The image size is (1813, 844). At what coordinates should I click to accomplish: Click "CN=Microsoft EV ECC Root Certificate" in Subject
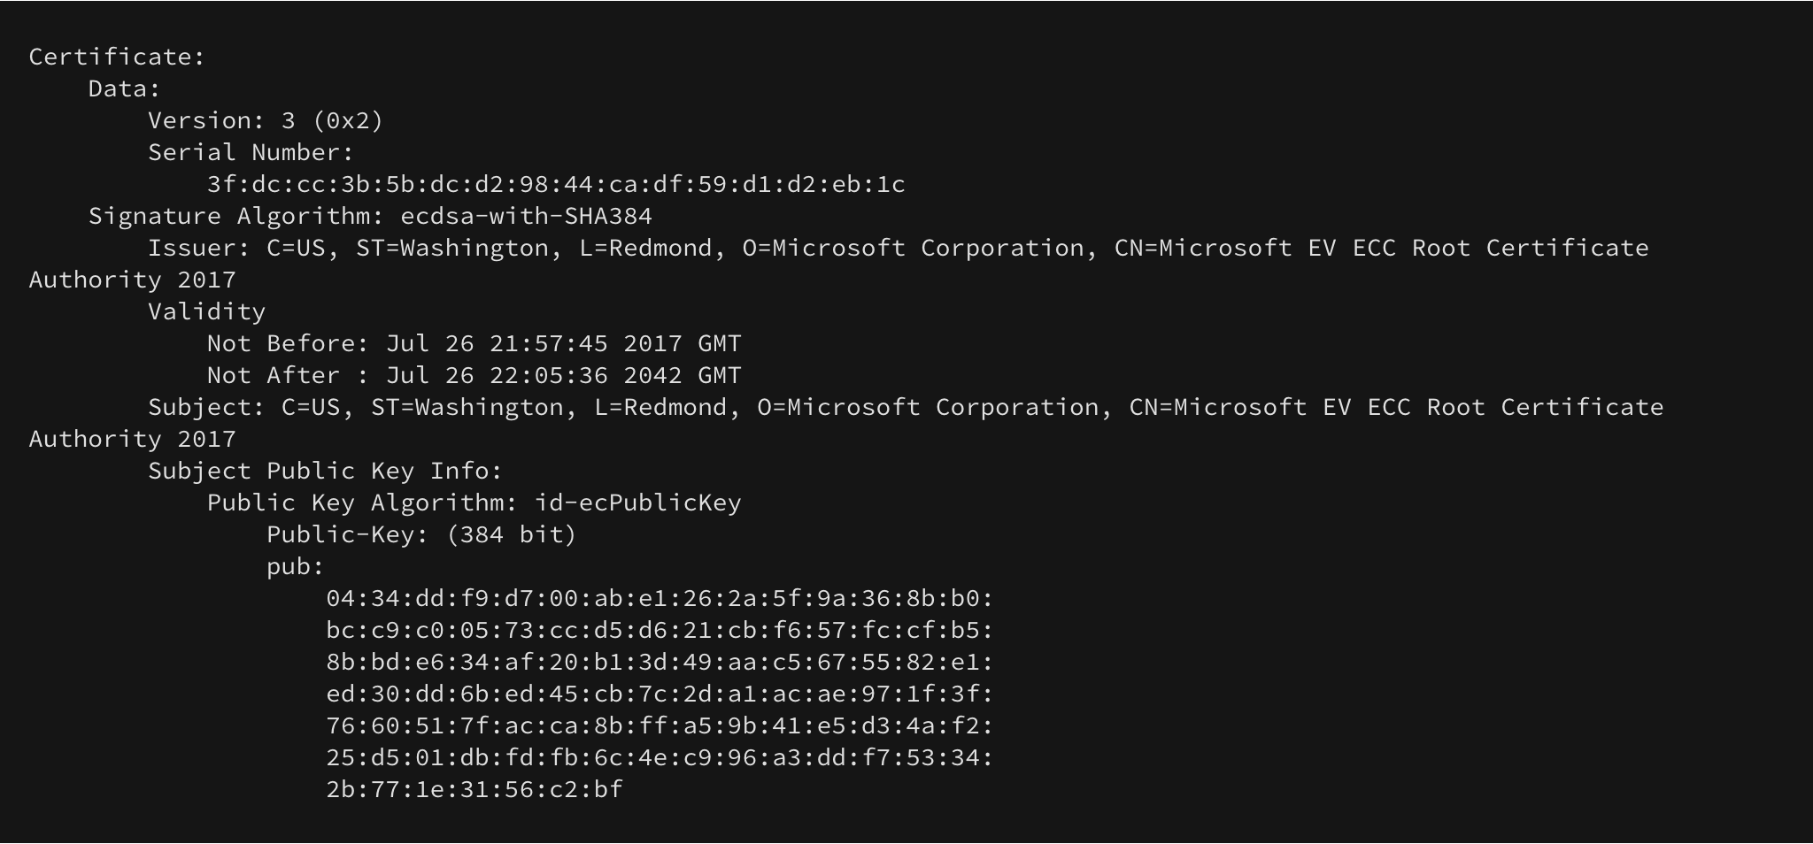click(x=1396, y=407)
